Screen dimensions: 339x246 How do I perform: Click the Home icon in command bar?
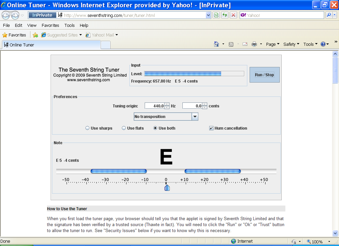pyautogui.click(x=217, y=44)
